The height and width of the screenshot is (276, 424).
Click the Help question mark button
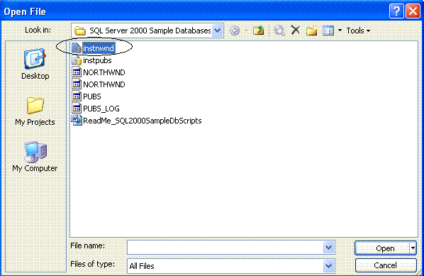pyautogui.click(x=396, y=11)
